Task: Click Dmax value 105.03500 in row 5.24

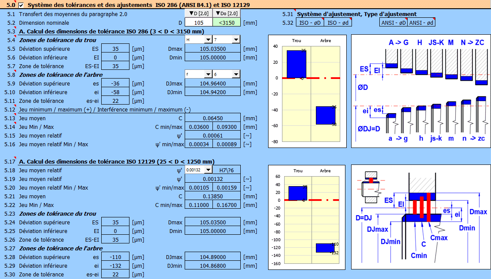Action: [x=212, y=222]
